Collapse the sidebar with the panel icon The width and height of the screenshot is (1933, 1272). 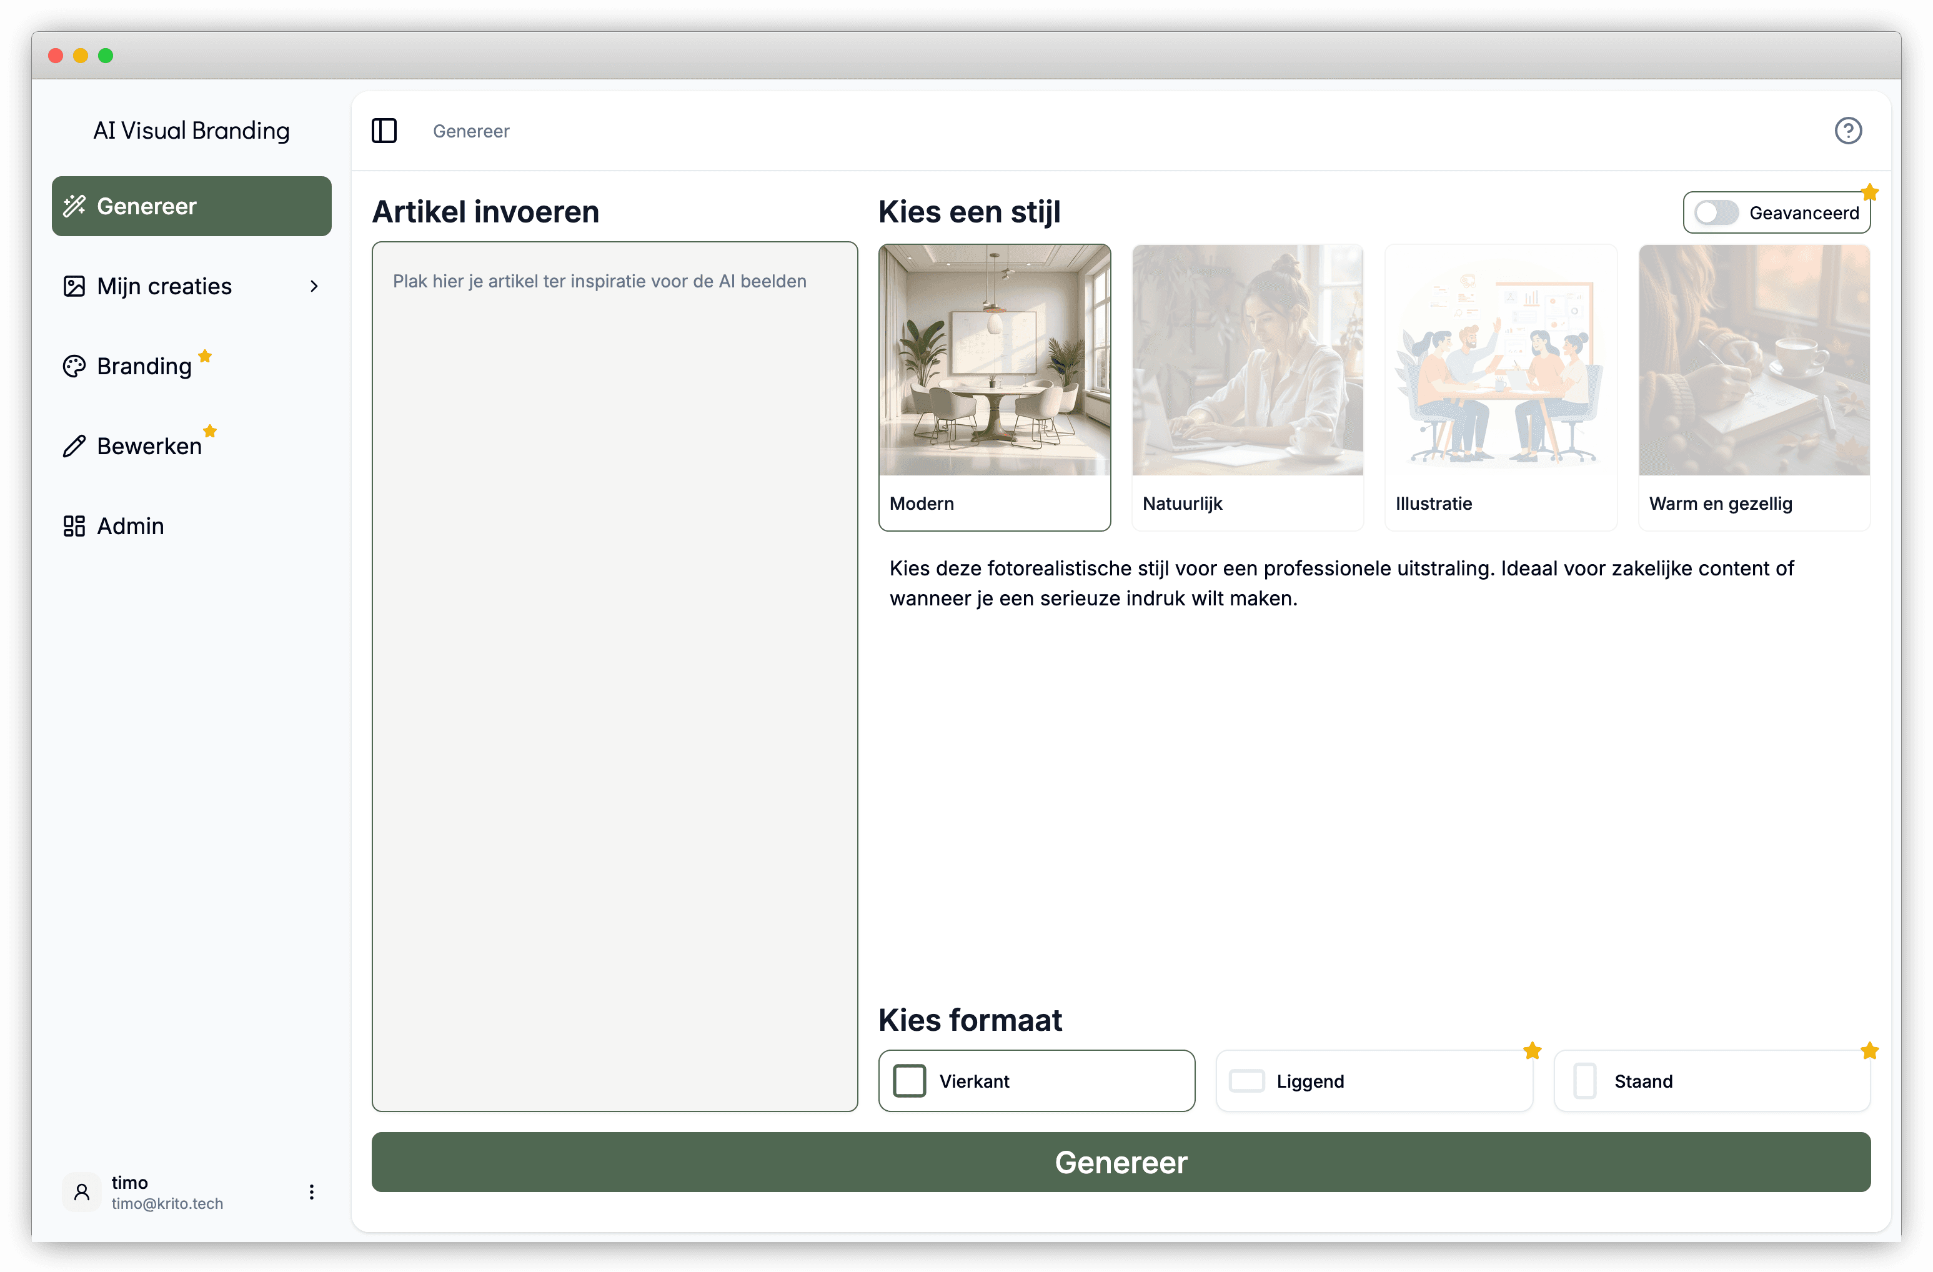click(384, 130)
